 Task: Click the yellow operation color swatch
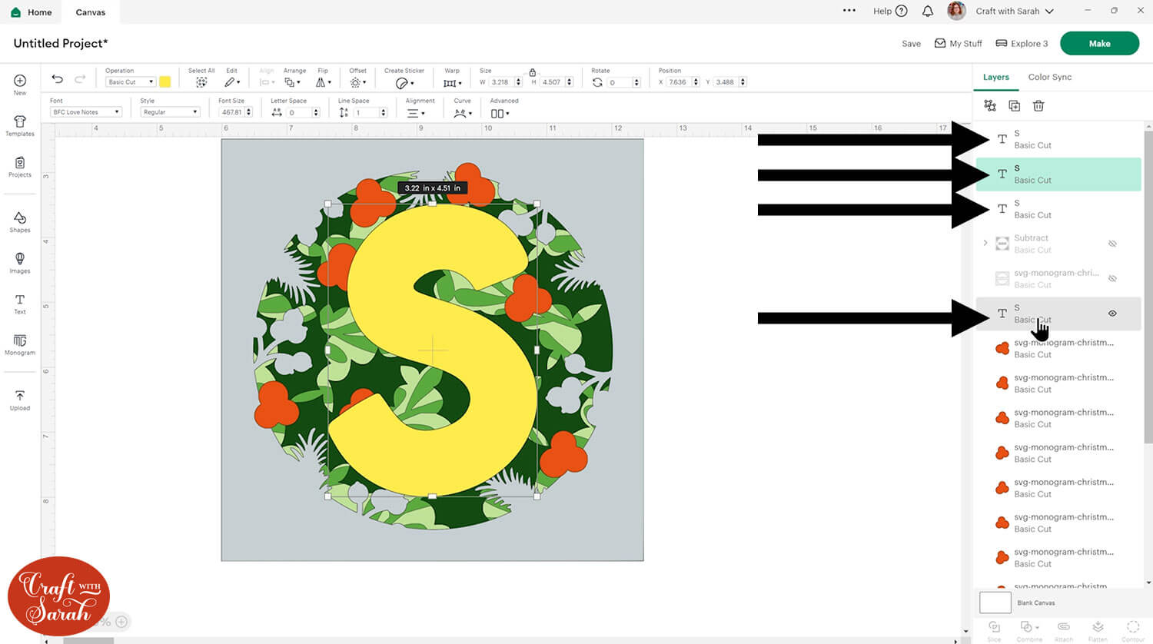[x=164, y=81]
